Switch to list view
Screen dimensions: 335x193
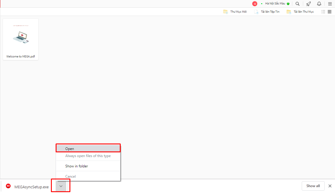(x=323, y=12)
